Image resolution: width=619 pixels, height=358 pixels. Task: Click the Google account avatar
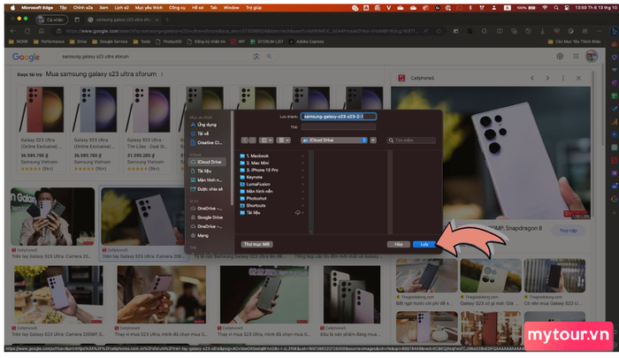click(592, 57)
